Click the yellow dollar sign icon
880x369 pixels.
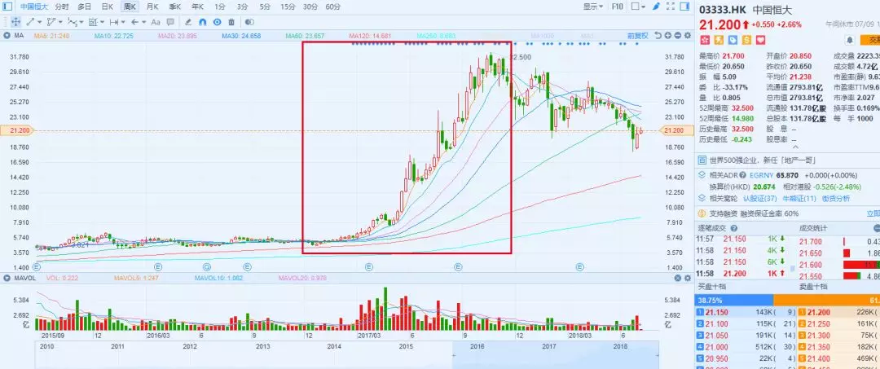[x=746, y=40]
